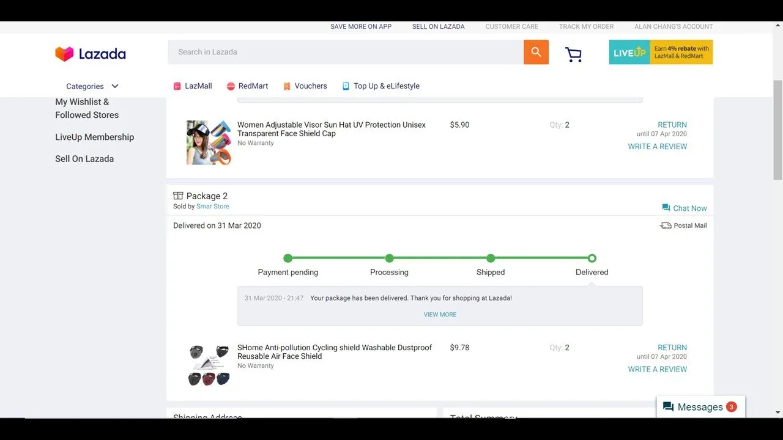Click the RedMart icon
783x440 pixels.
pos(231,86)
